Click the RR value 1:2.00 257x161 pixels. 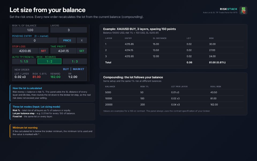tap(73, 77)
